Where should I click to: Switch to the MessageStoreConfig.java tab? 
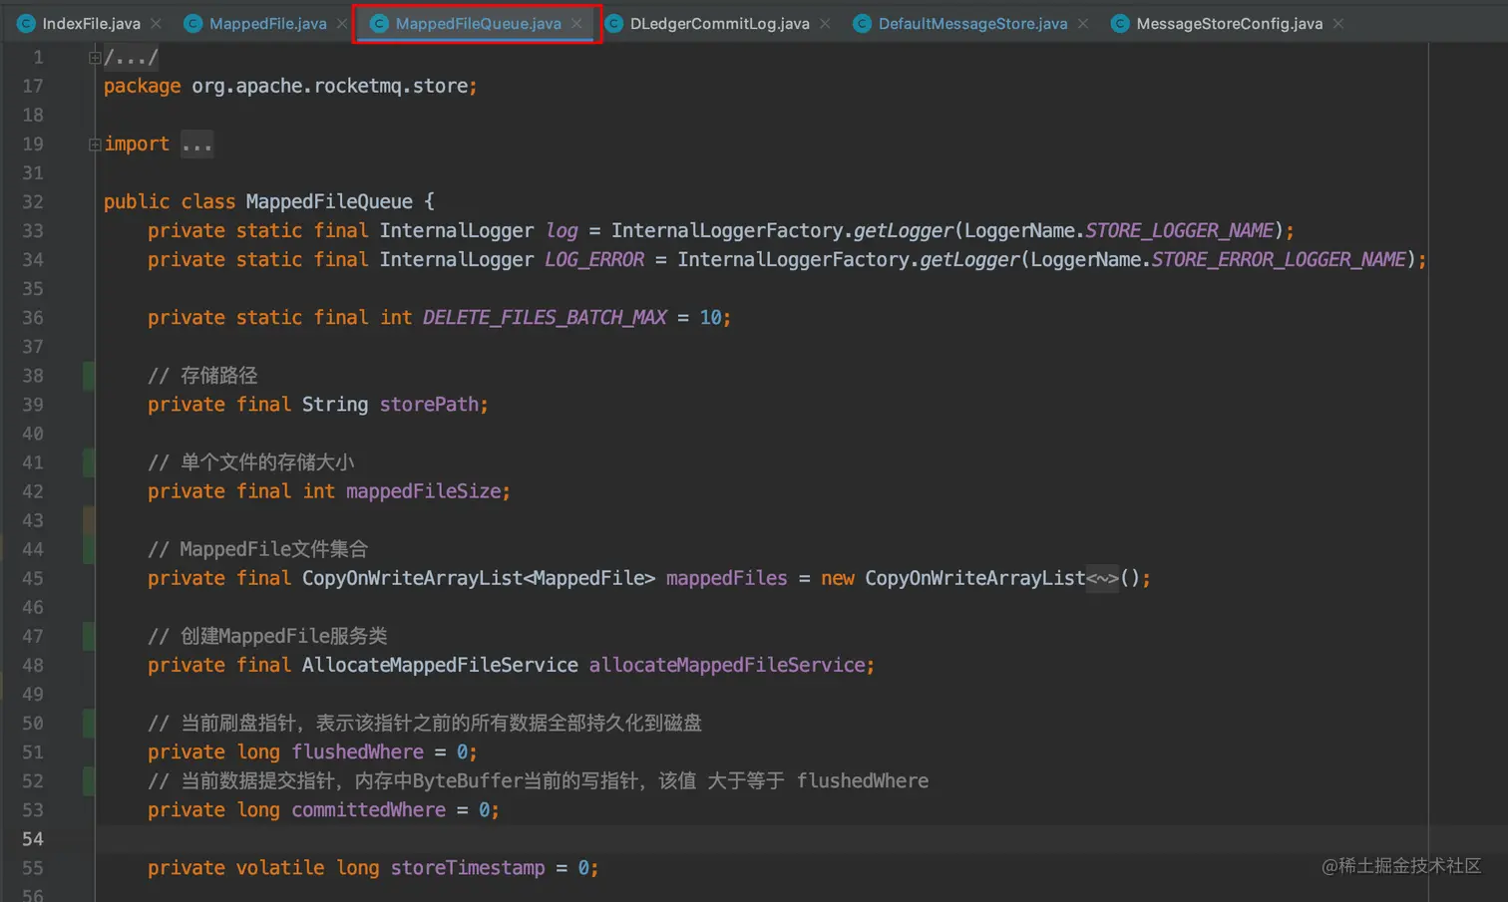(1229, 24)
